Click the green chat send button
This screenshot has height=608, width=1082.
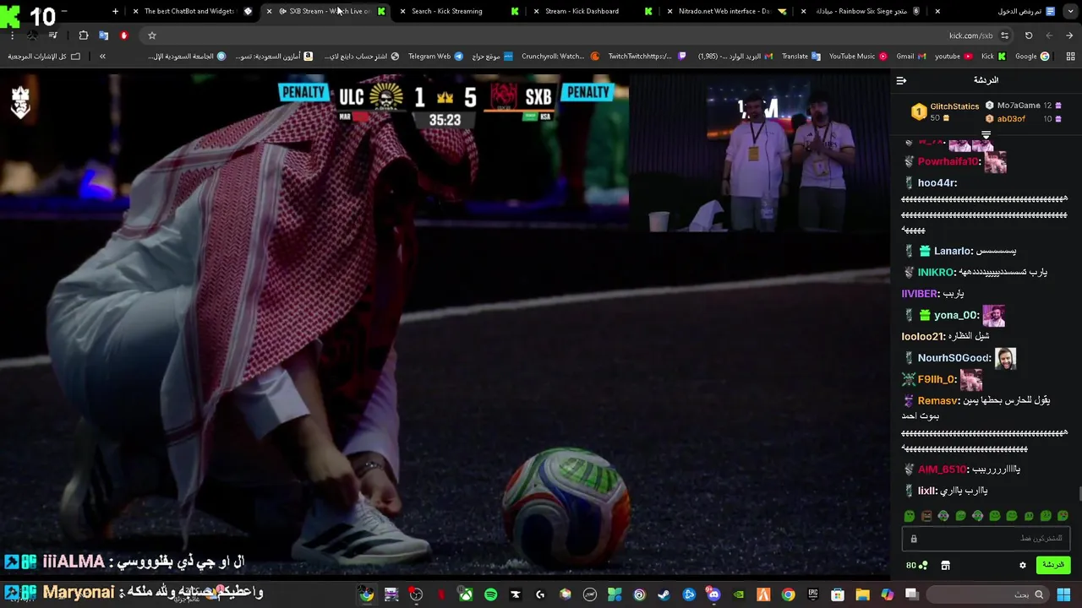pos(1053,565)
